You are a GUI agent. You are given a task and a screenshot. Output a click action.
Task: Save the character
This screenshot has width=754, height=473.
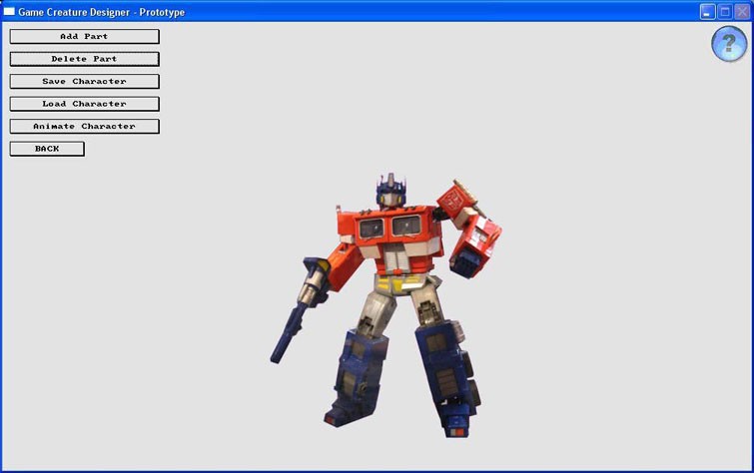pyautogui.click(x=84, y=81)
